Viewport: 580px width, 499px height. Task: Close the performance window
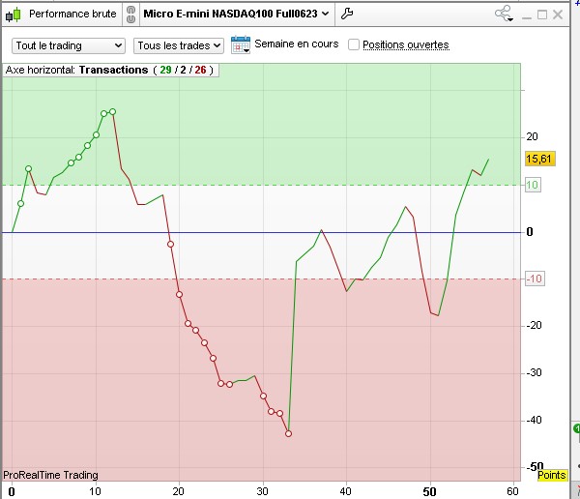point(558,15)
